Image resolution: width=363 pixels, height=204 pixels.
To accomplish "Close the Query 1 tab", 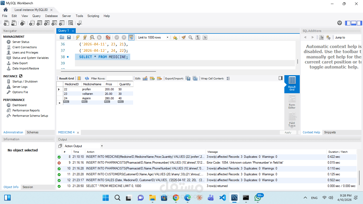I will click(73, 31).
